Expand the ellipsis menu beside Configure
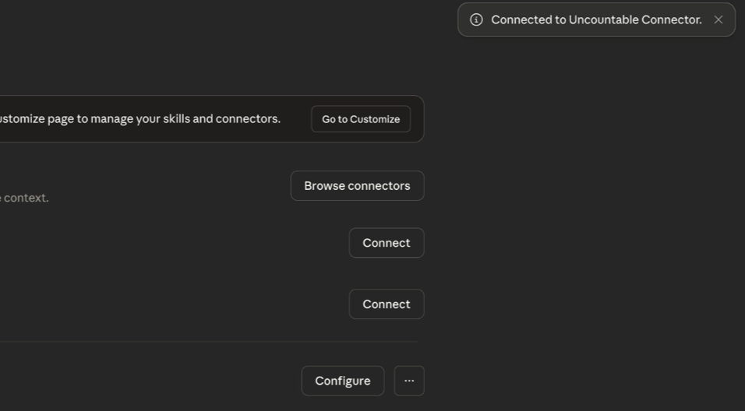The image size is (745, 411). click(x=409, y=381)
